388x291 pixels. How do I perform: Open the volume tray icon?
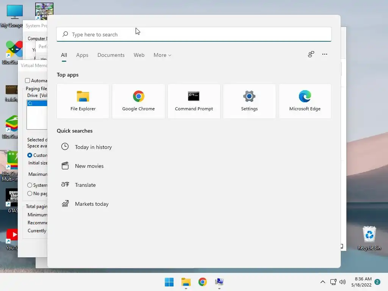coord(343,282)
